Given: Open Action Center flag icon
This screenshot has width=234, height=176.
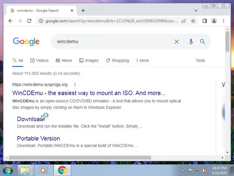Looking at the screenshot, I should click(190, 170).
